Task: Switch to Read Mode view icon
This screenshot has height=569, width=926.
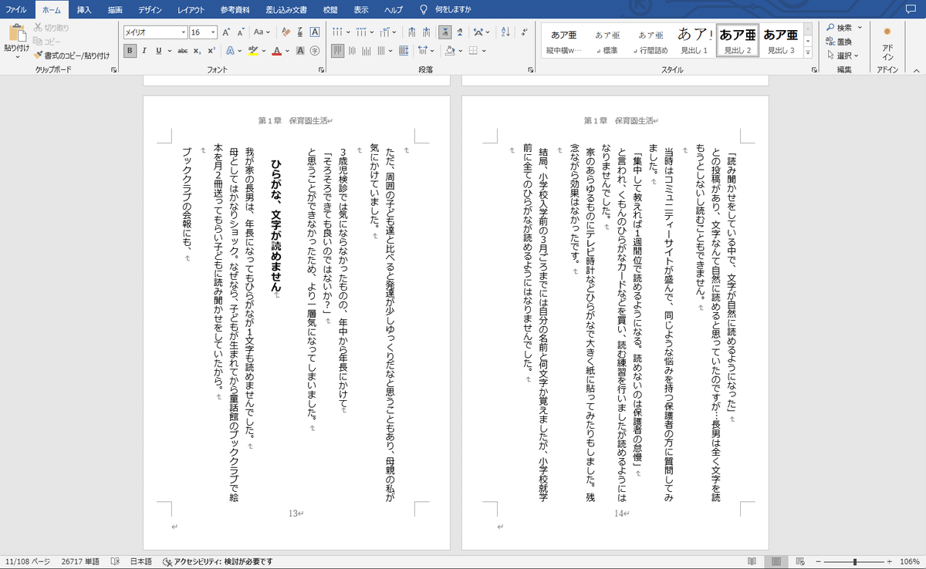Action: pos(752,561)
